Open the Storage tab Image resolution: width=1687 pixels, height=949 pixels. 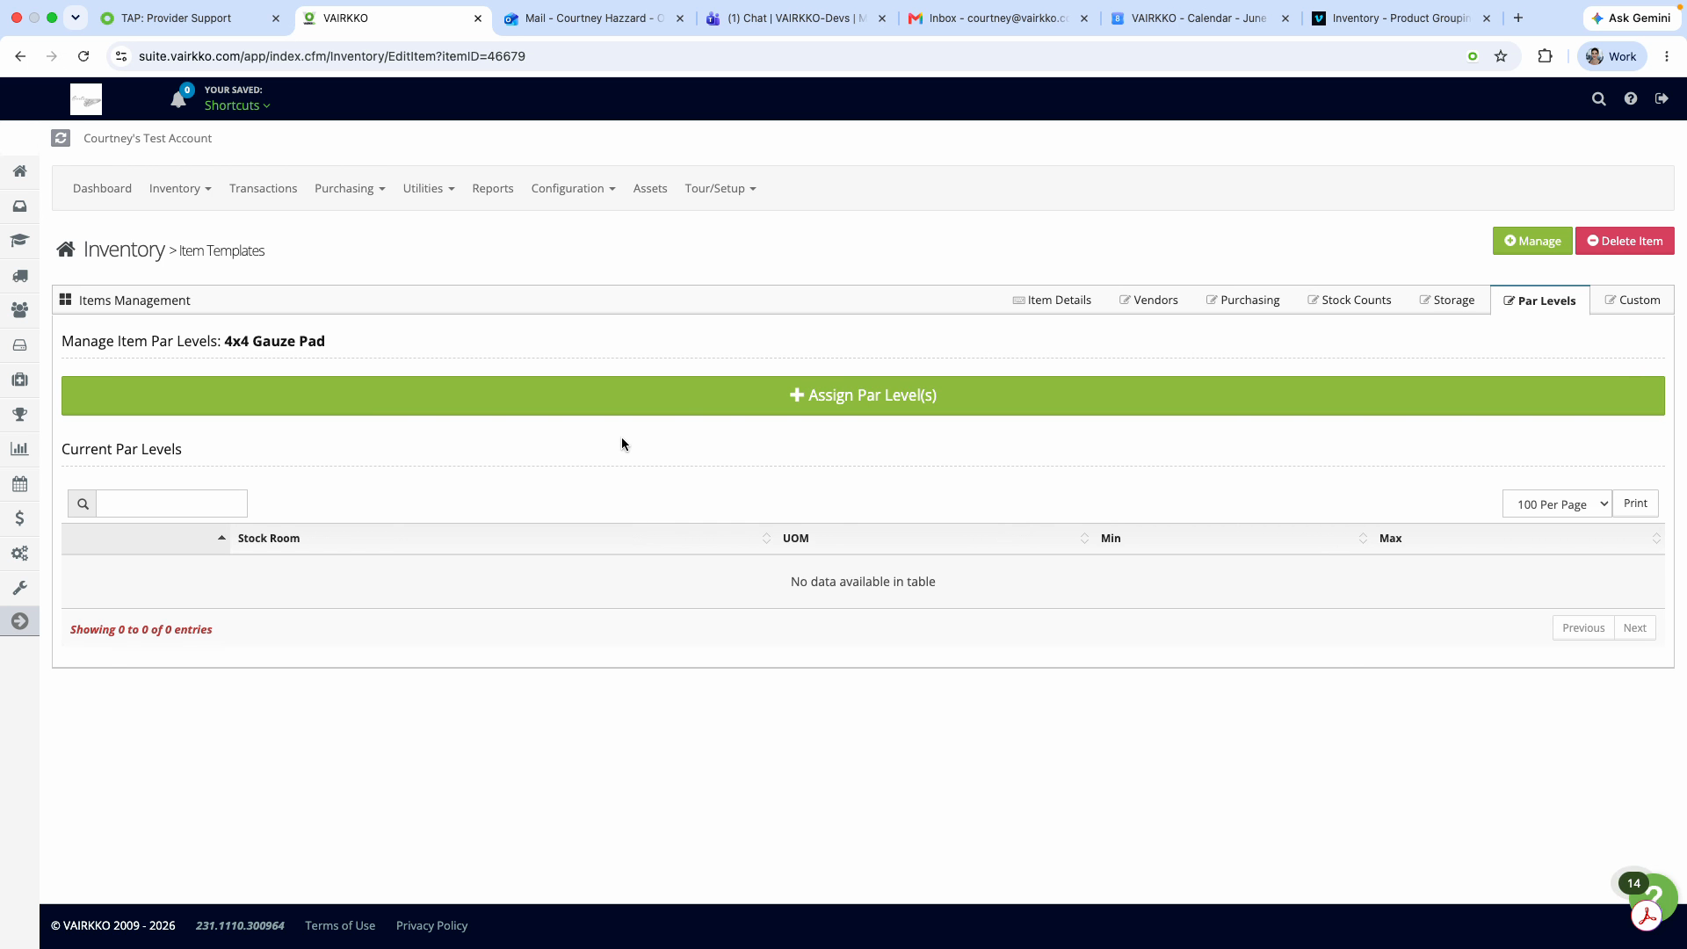1447,301
